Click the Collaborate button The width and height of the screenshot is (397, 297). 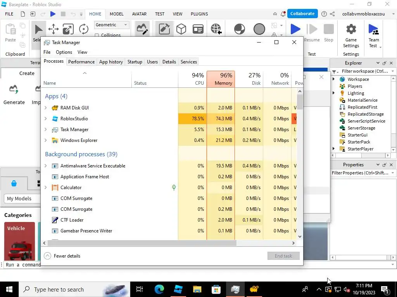(302, 14)
